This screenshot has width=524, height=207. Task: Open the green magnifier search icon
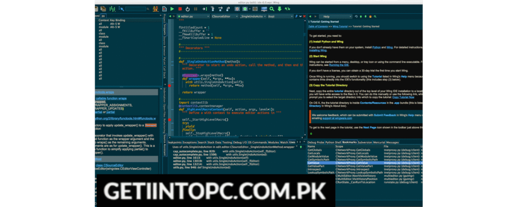pos(272,9)
